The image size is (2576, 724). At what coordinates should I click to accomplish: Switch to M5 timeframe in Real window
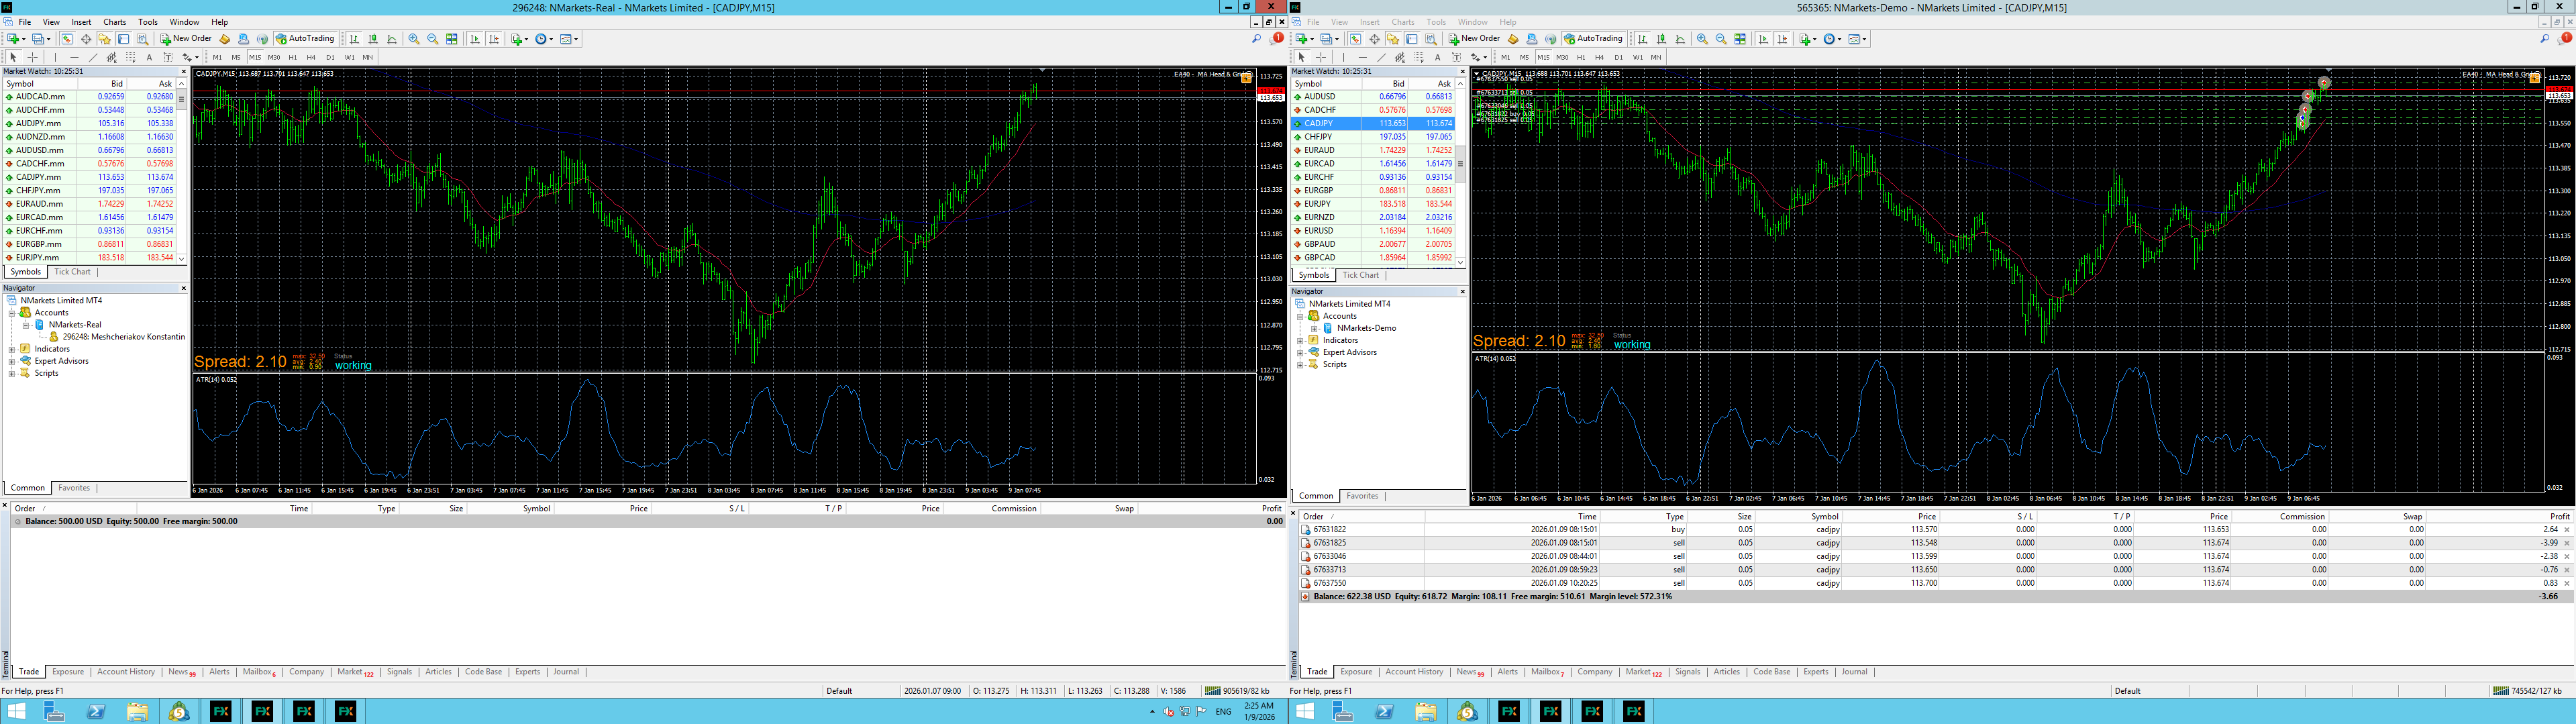pyautogui.click(x=236, y=57)
